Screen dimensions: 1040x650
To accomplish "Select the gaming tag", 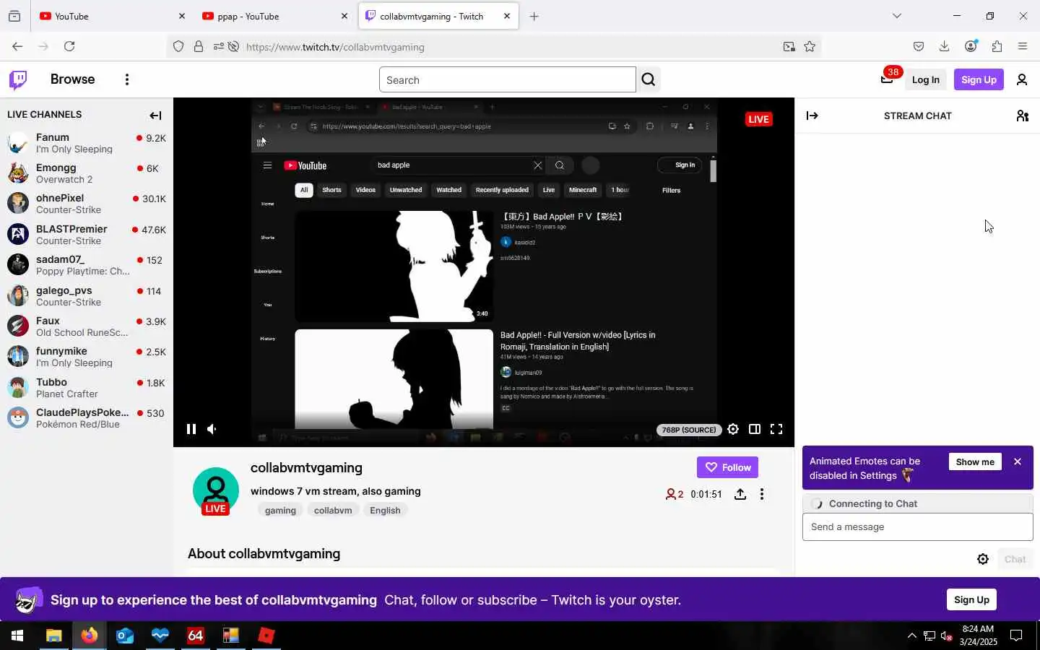I will coord(280,510).
